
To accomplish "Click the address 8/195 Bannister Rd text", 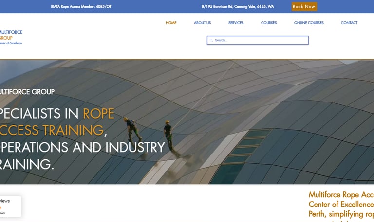I will pyautogui.click(x=238, y=7).
